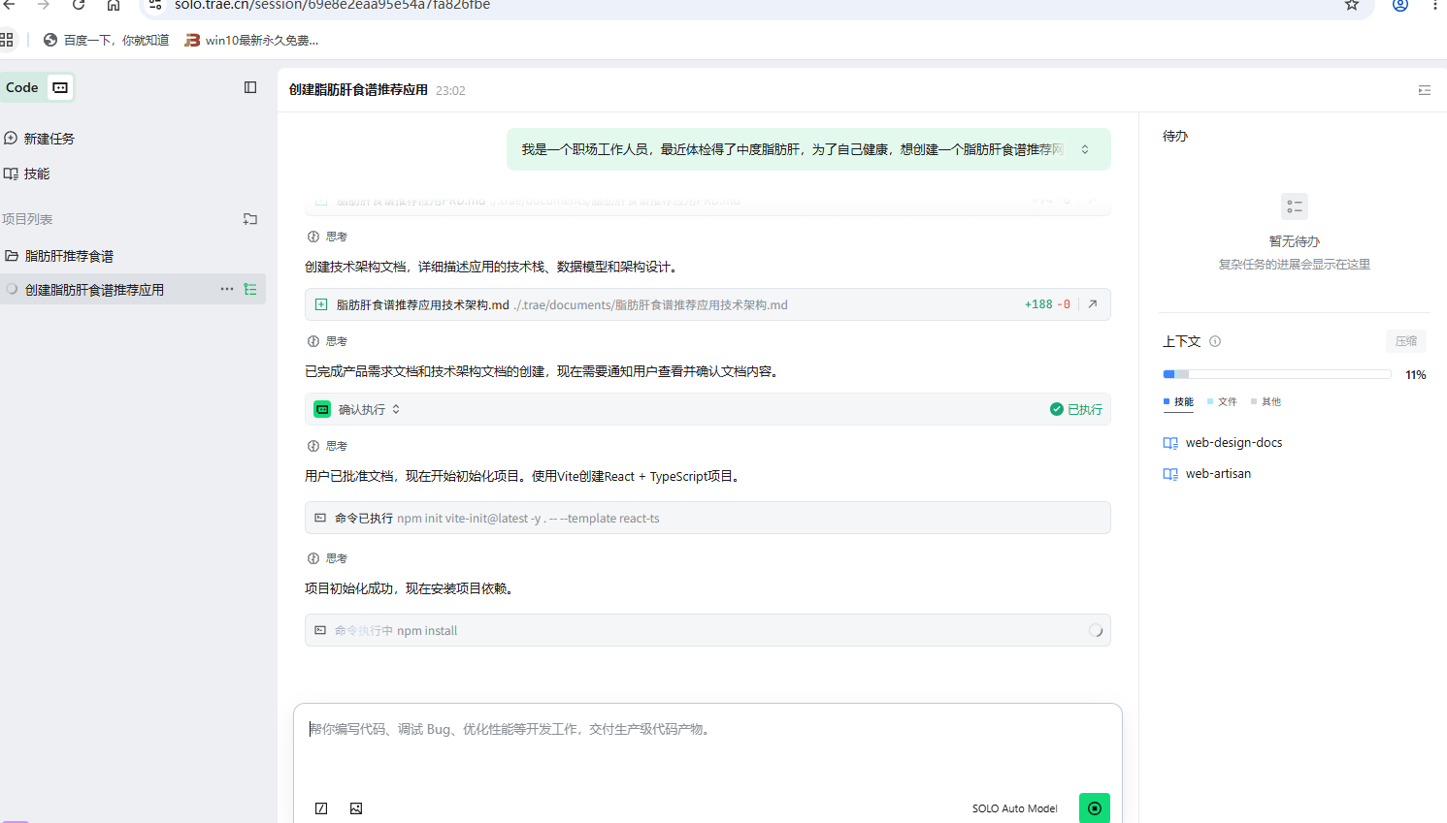The image size is (1447, 823).
Task: Open SOLO Auto Model selector
Action: pyautogui.click(x=1014, y=808)
